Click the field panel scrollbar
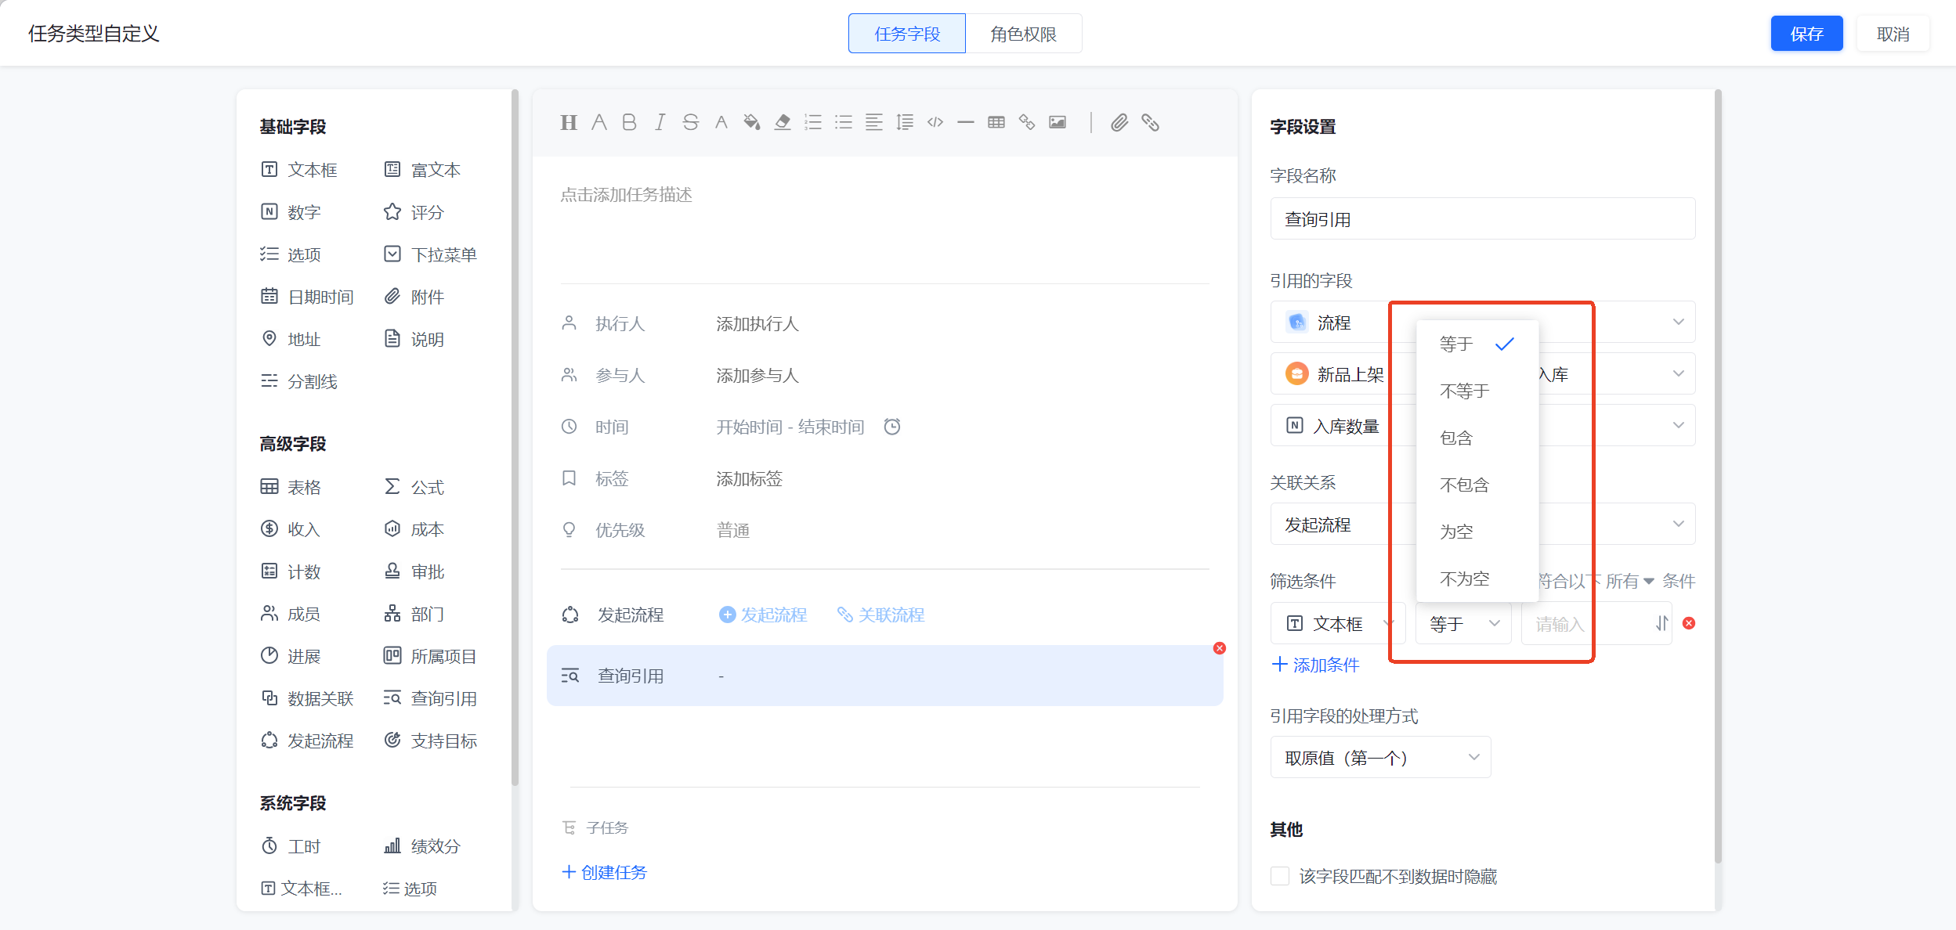This screenshot has height=930, width=1956. pyautogui.click(x=515, y=438)
